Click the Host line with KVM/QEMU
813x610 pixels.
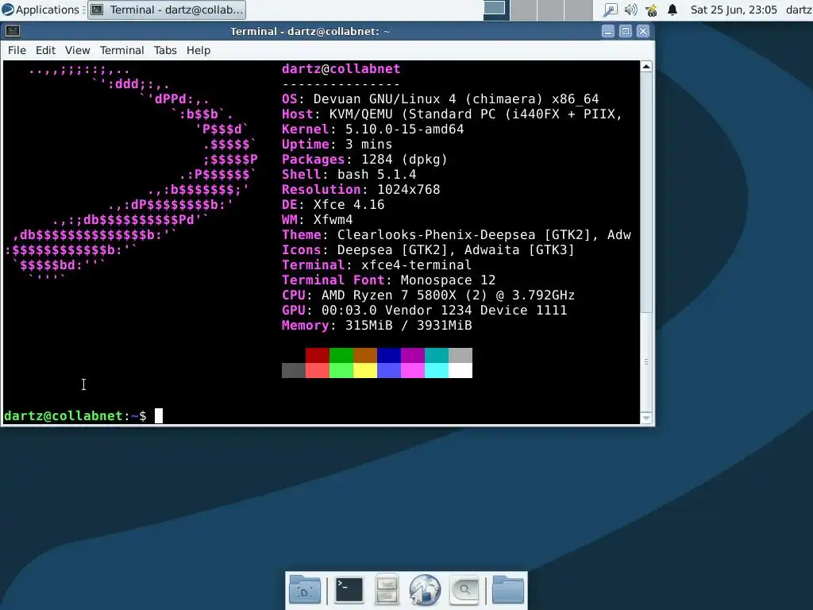(452, 114)
